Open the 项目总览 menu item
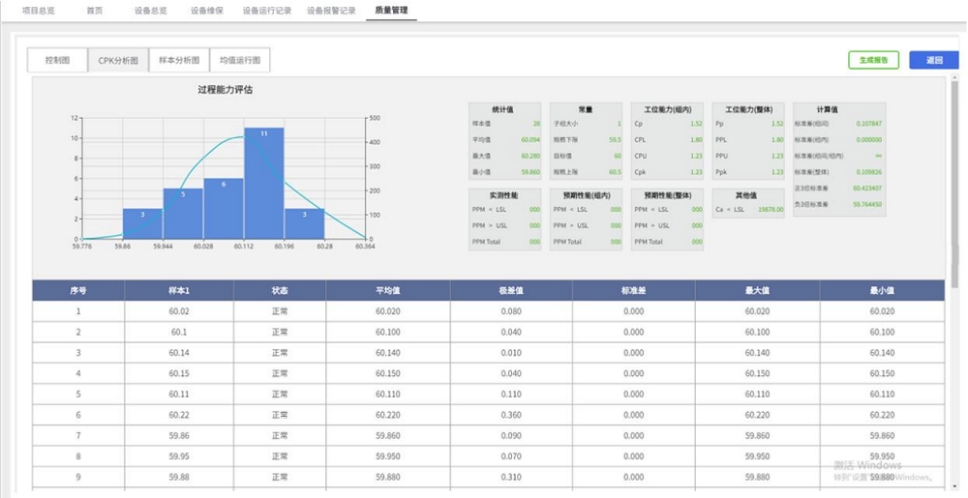 [x=38, y=11]
